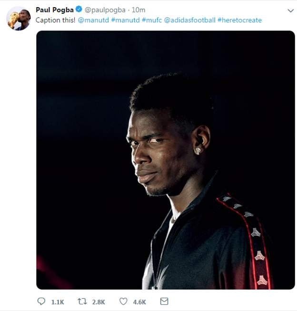
Task: Browse the #mufc hashtag
Action: point(152,20)
